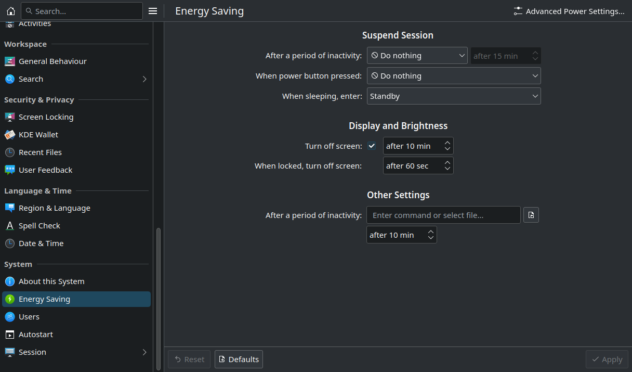This screenshot has width=632, height=372.
Task: Click the User Feedback speech bubble icon
Action: click(10, 170)
